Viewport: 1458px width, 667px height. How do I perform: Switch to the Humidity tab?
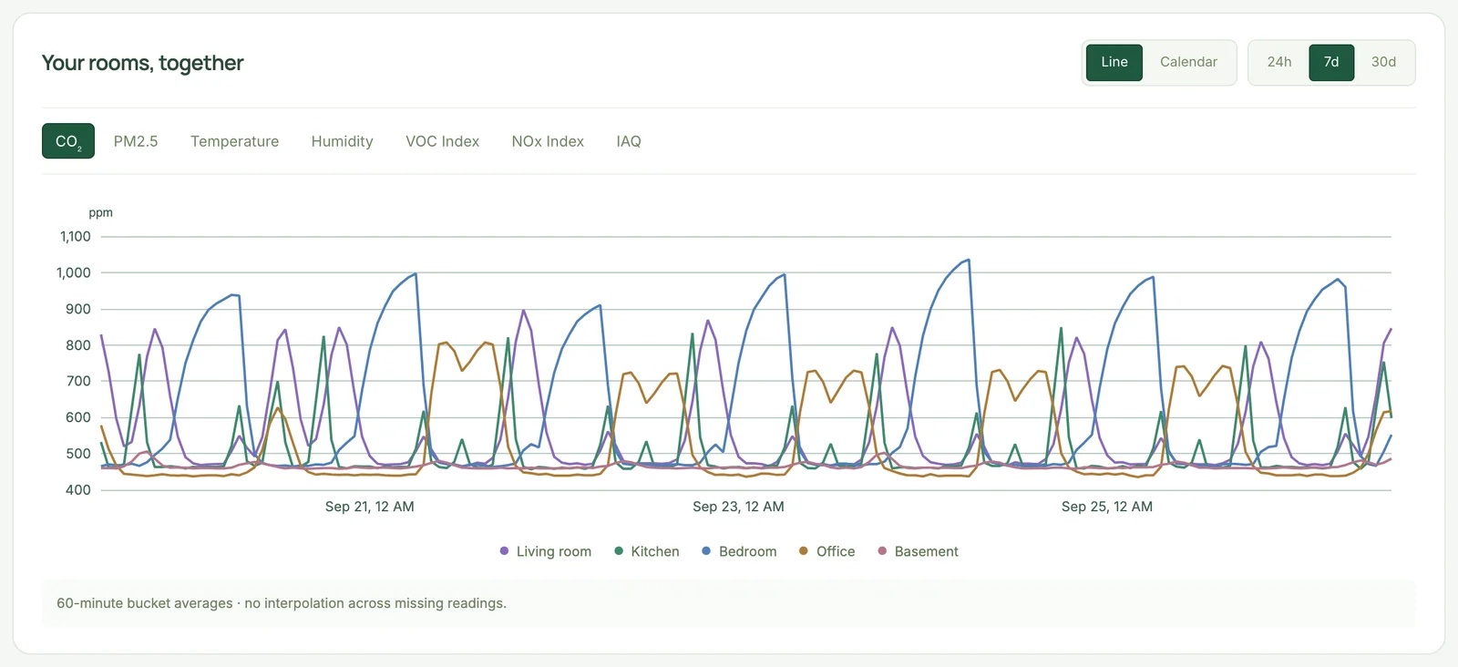[342, 141]
